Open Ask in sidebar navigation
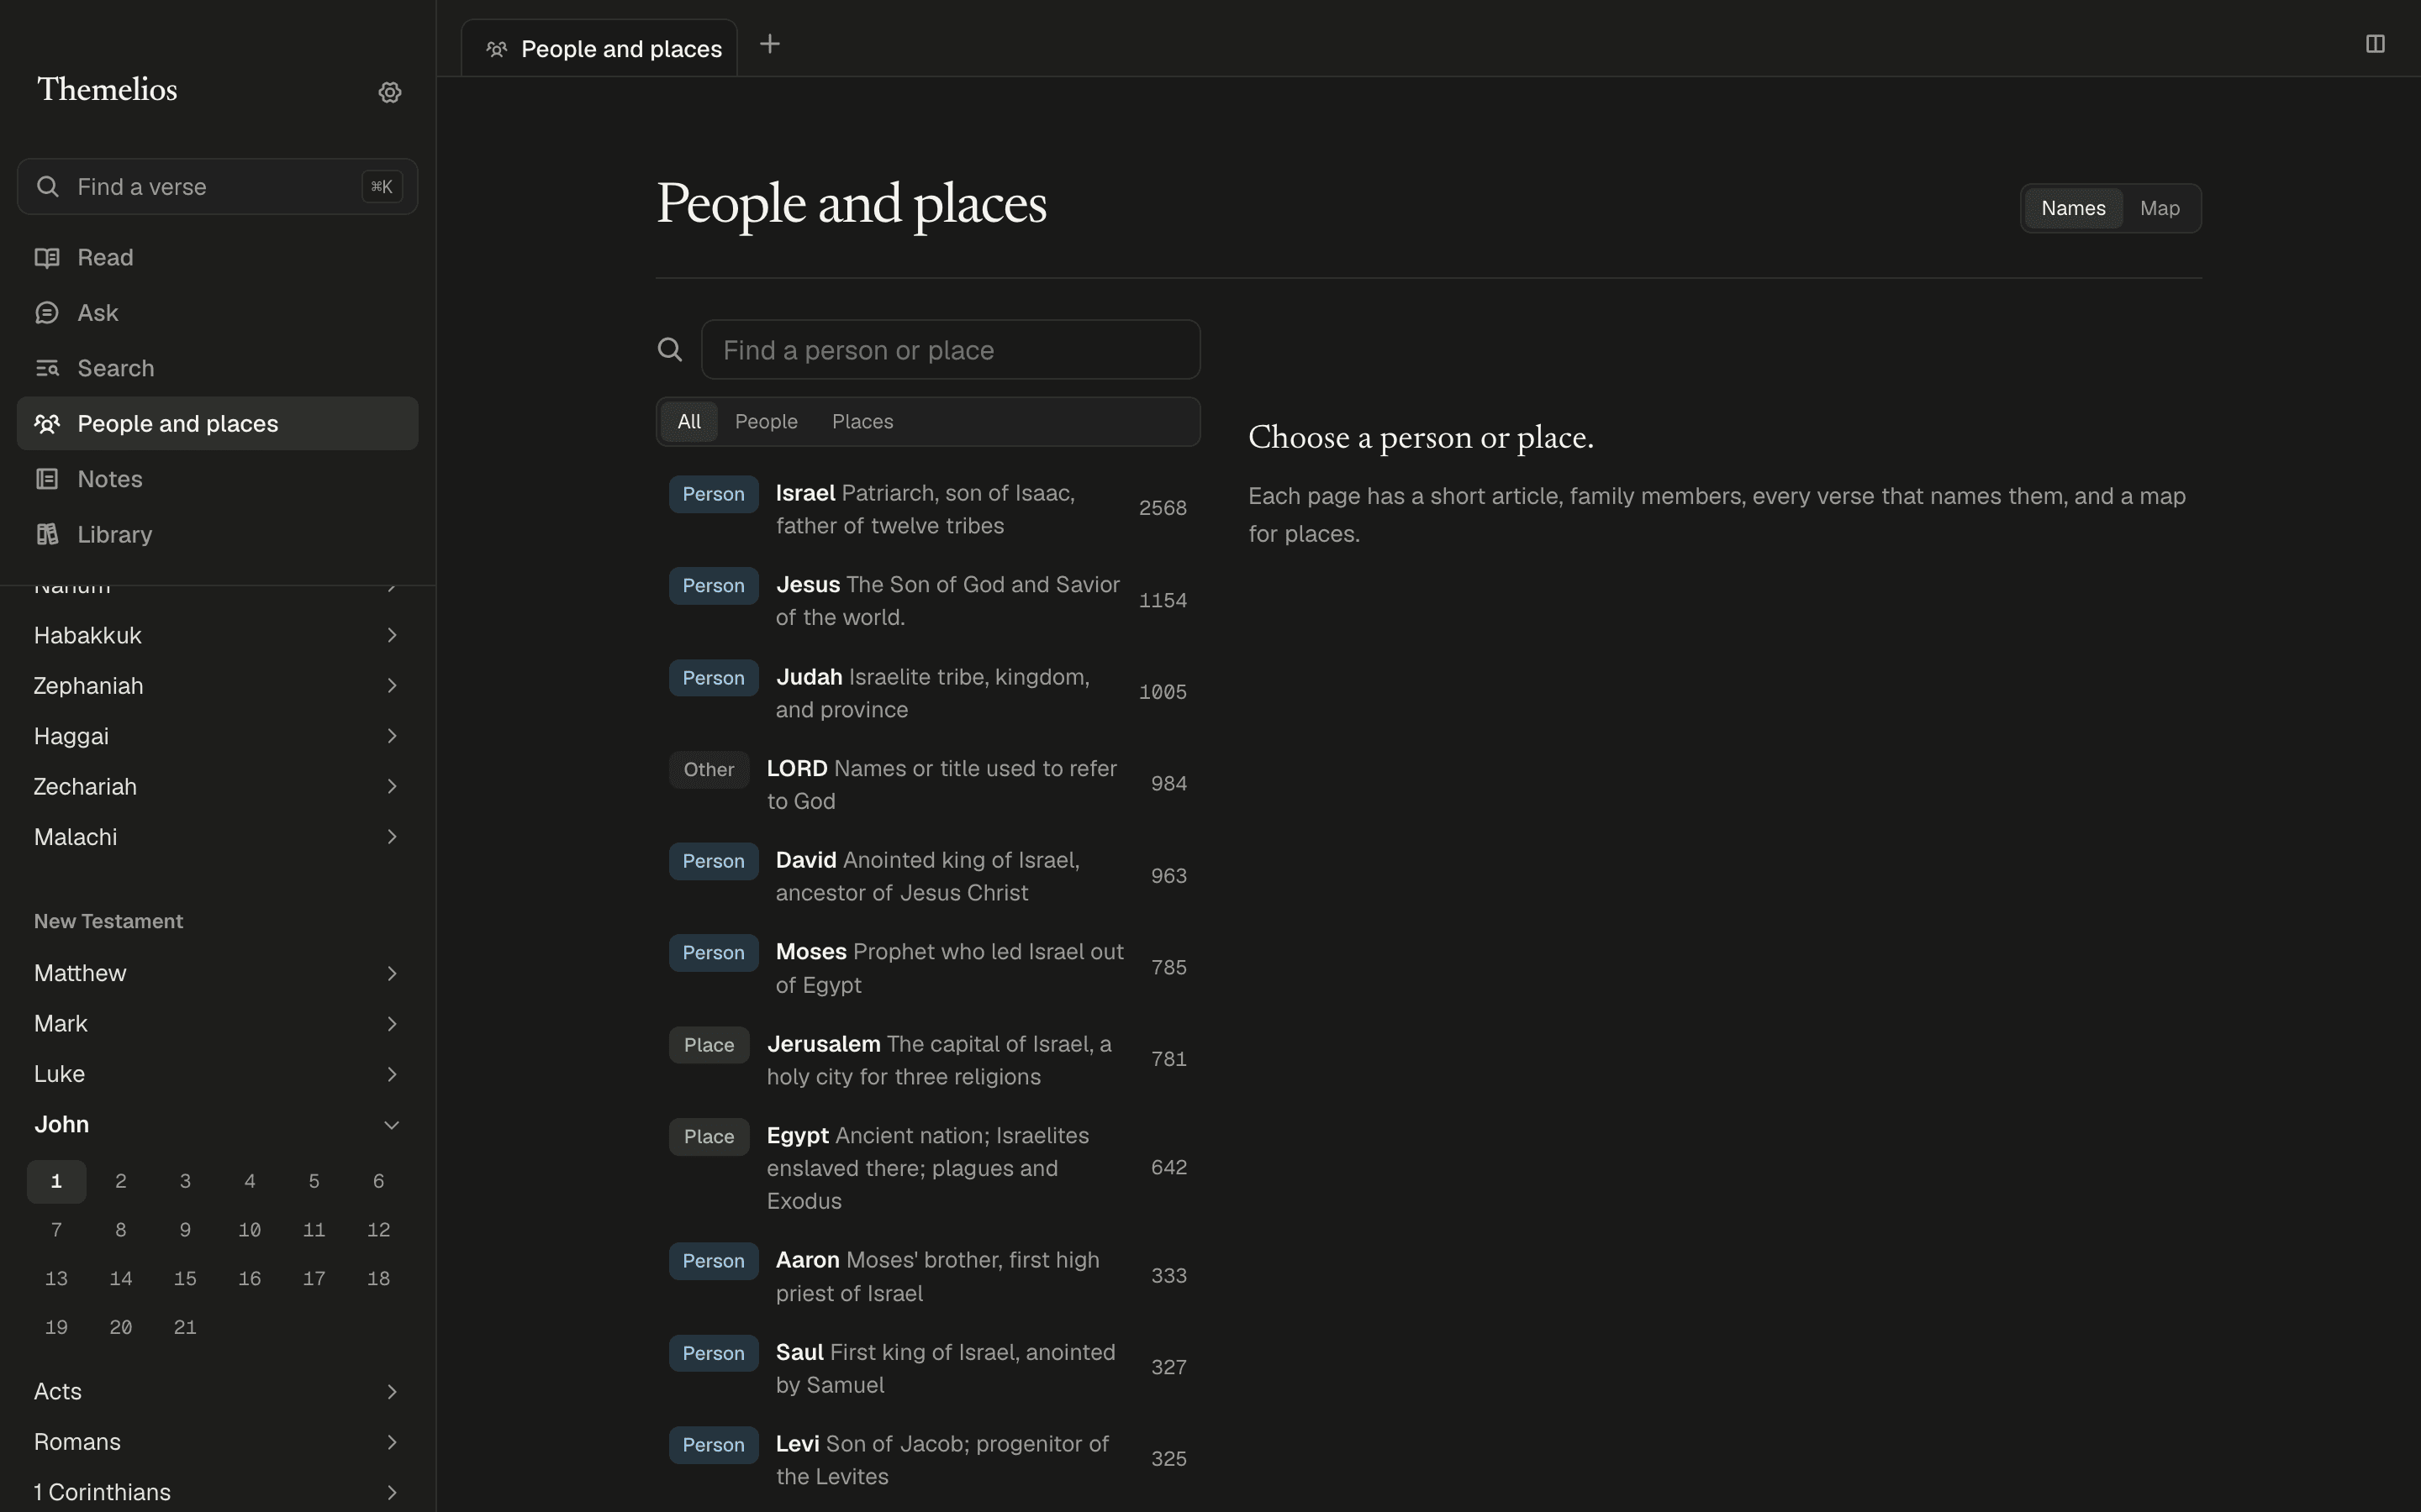 (217, 313)
